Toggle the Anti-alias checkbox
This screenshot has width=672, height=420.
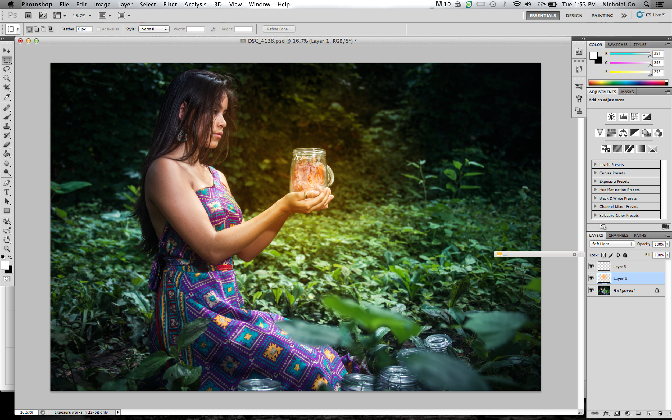(x=99, y=29)
